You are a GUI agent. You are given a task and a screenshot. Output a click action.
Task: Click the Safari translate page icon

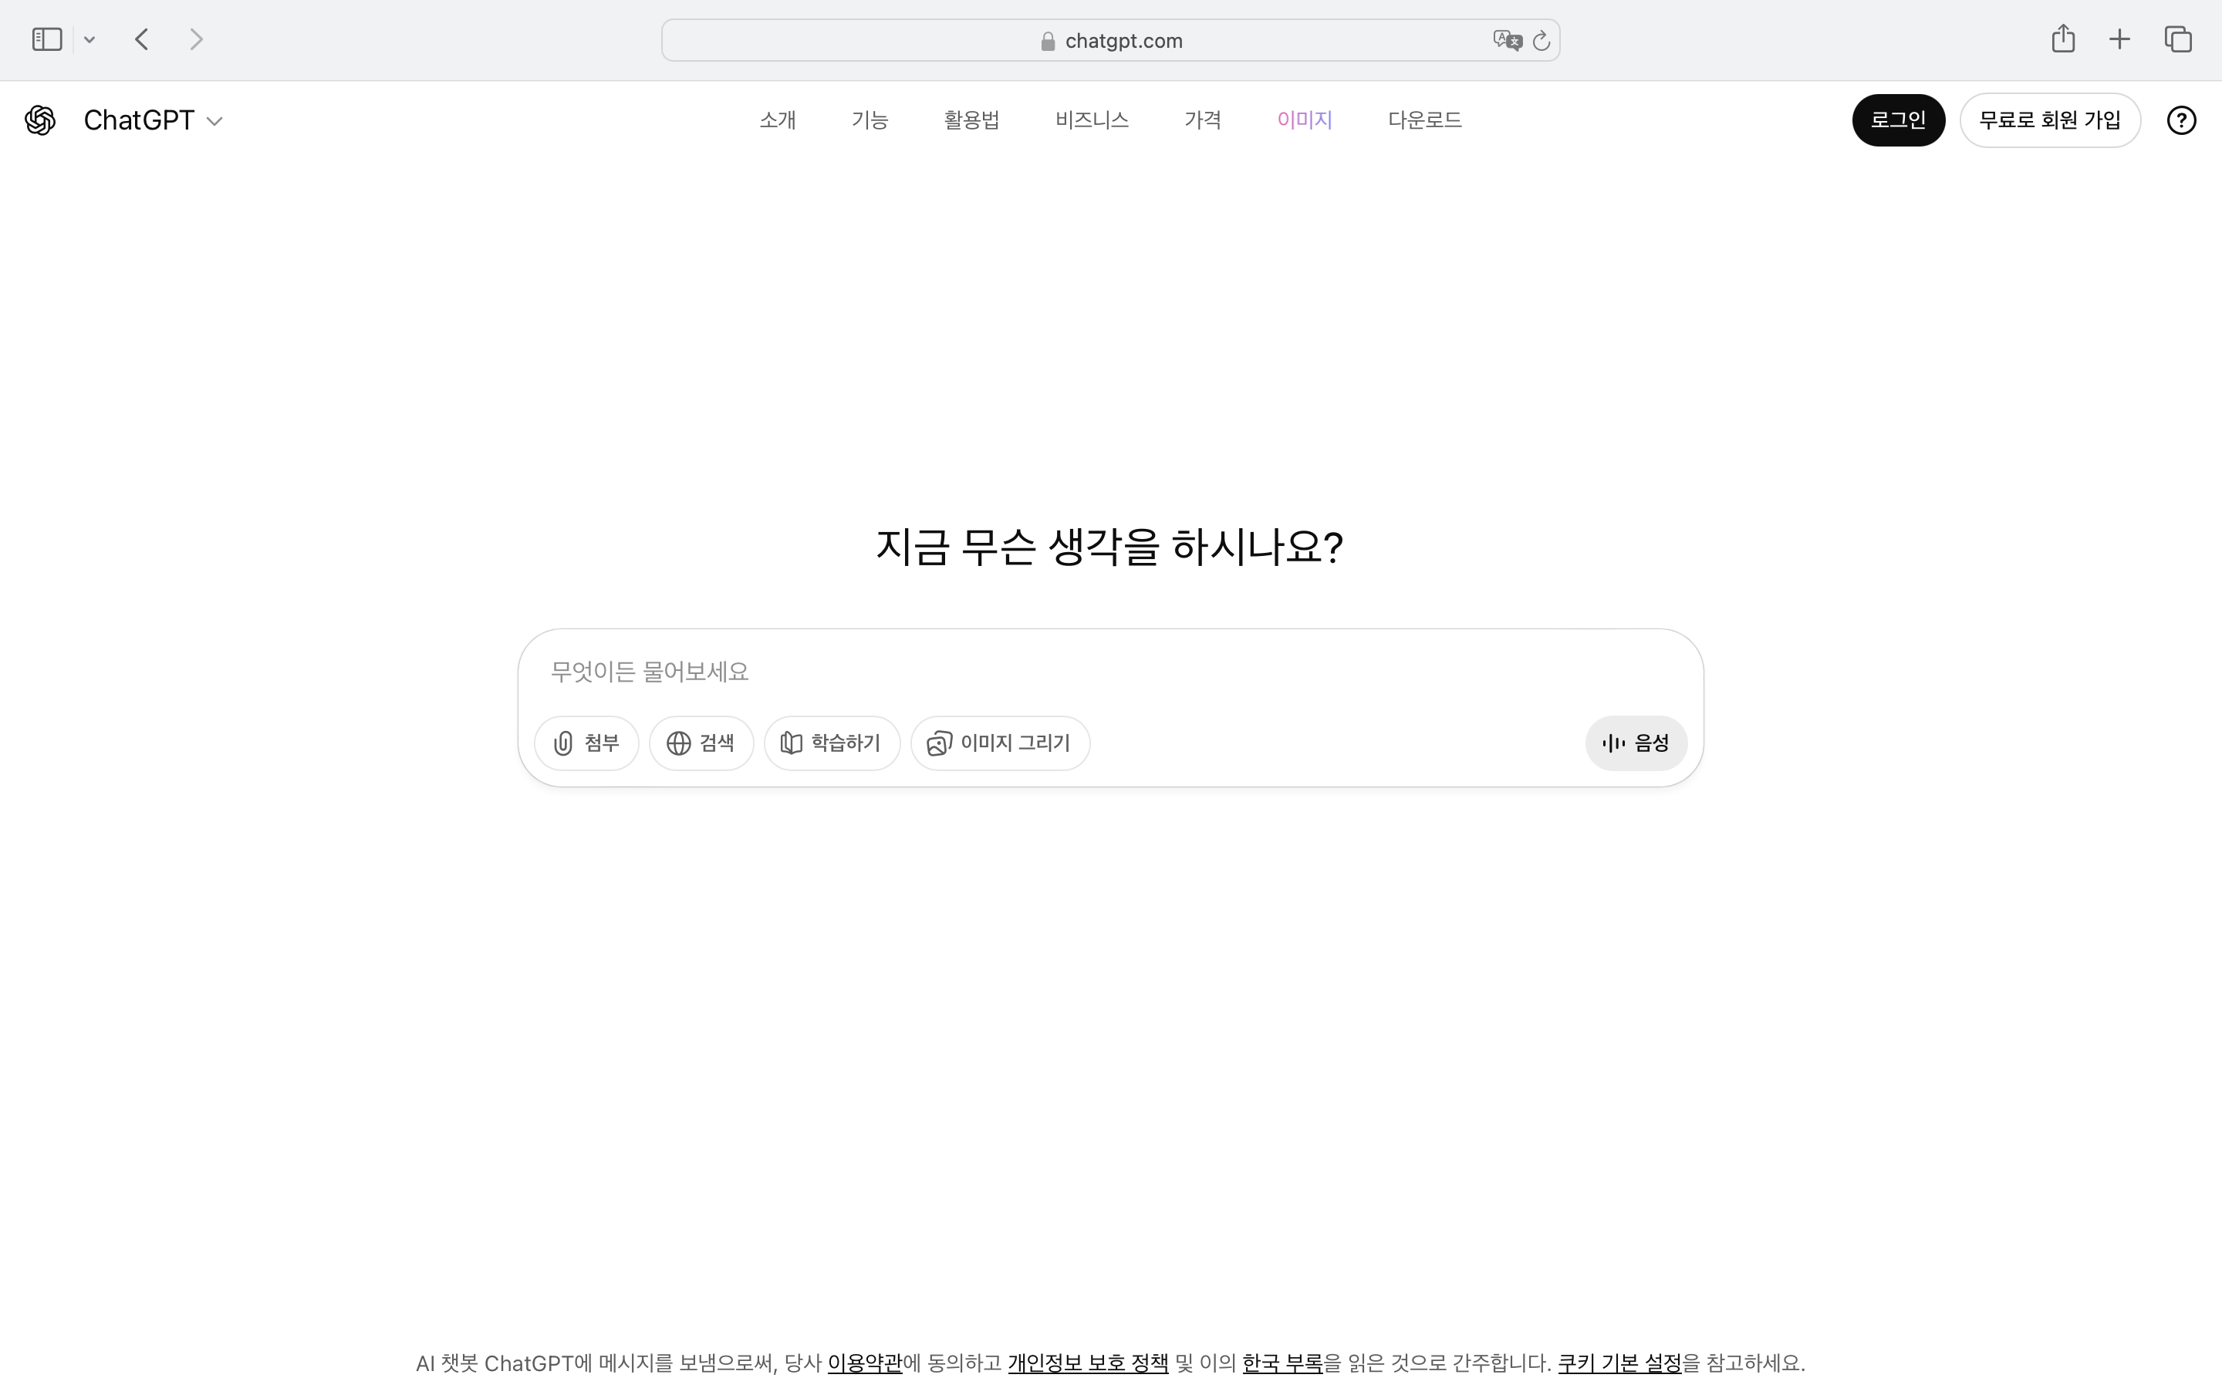click(x=1506, y=40)
